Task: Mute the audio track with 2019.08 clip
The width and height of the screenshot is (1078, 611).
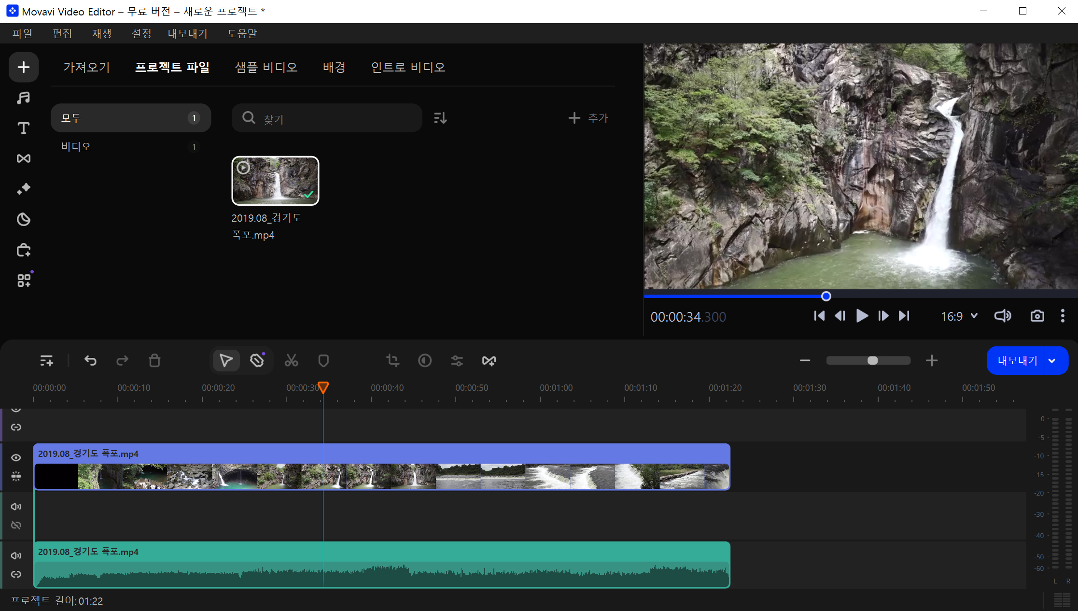Action: [16, 555]
